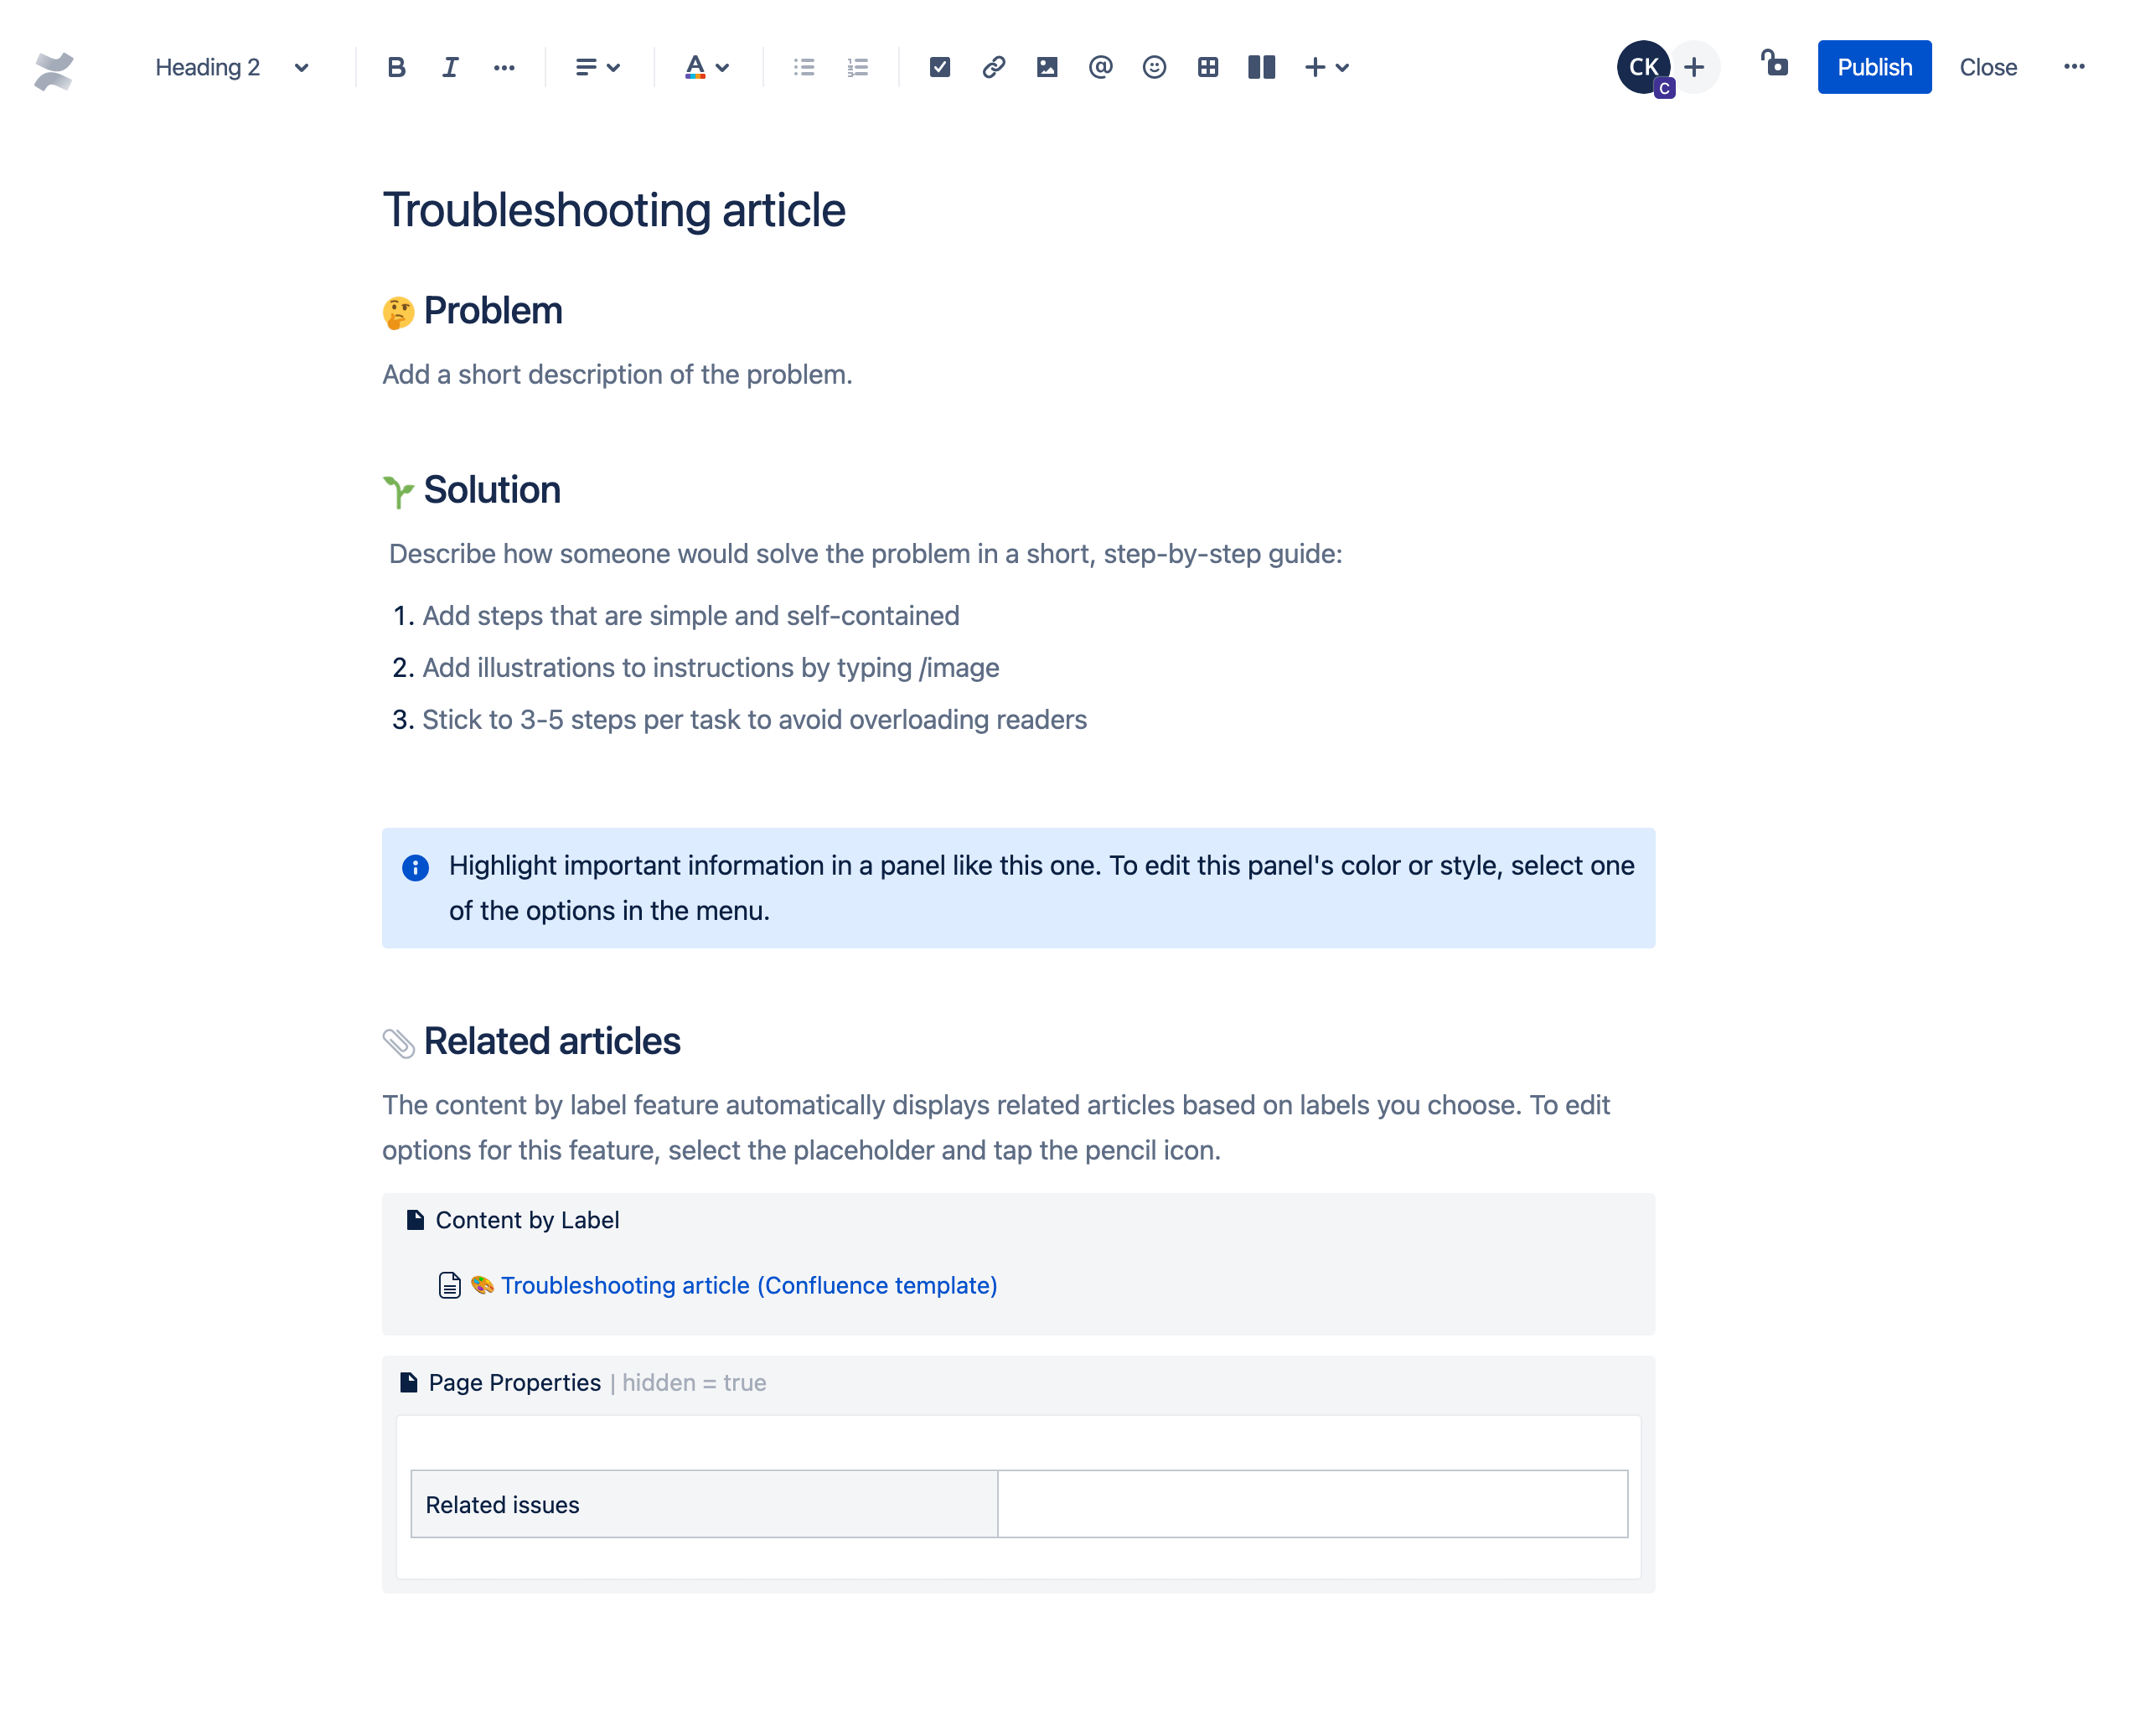2145x1736 pixels.
Task: Click the Numbered list icon
Action: click(x=857, y=67)
